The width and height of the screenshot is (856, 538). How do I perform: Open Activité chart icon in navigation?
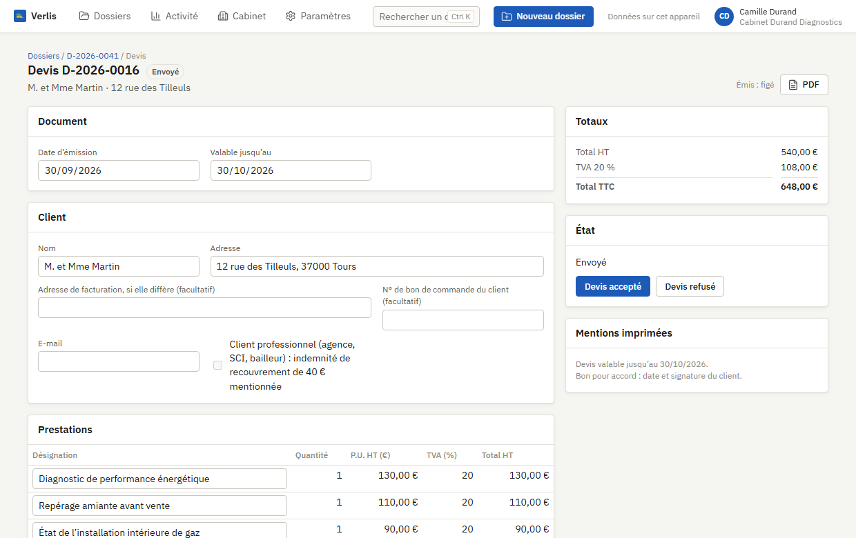(x=156, y=16)
